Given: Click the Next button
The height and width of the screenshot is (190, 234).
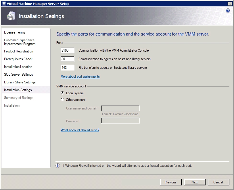Looking at the screenshot, I should (x=194, y=182).
